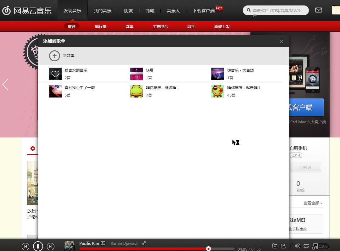This screenshot has height=251, width=340.
Task: Select the 直到我心中了一箭 cover image
Action: coord(55,91)
